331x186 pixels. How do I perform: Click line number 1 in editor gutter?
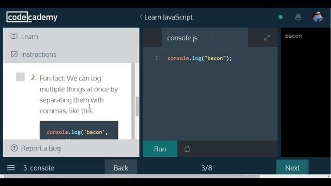coord(157,58)
